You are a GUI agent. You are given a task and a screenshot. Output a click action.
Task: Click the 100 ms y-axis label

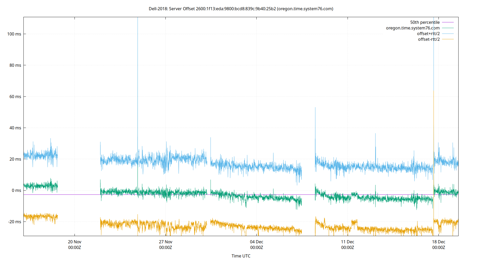click(x=14, y=34)
